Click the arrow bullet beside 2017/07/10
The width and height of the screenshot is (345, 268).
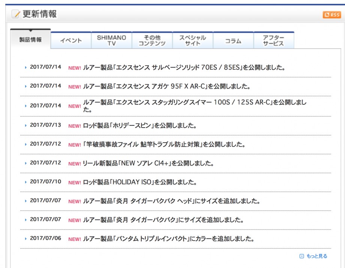pos(26,182)
